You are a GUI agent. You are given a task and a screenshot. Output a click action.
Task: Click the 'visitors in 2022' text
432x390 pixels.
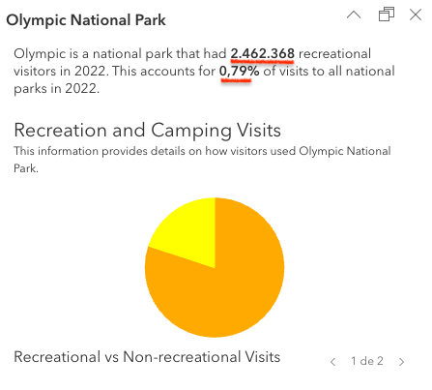(x=60, y=71)
